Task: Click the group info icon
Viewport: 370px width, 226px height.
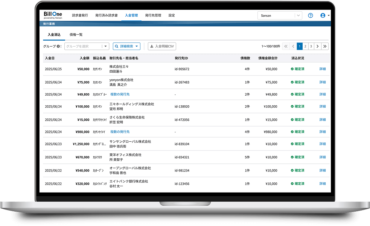Action: tap(59, 46)
